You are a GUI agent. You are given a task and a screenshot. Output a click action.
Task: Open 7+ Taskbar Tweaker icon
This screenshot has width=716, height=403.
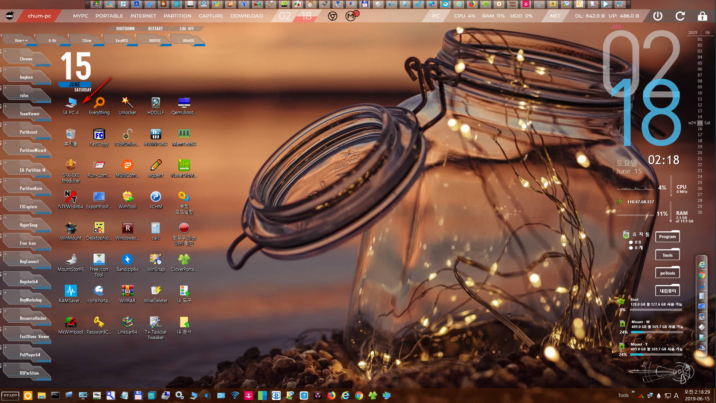tap(156, 328)
